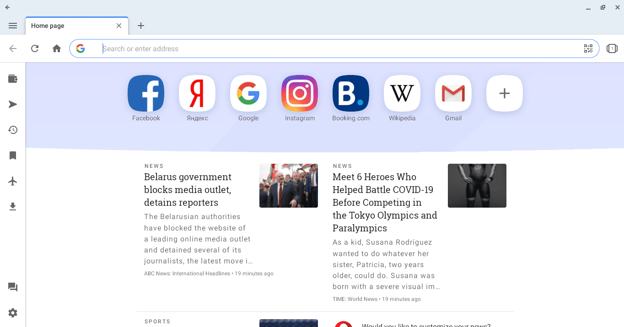Open the crypto wallet in sidebar
This screenshot has width=624, height=327.
click(13, 79)
